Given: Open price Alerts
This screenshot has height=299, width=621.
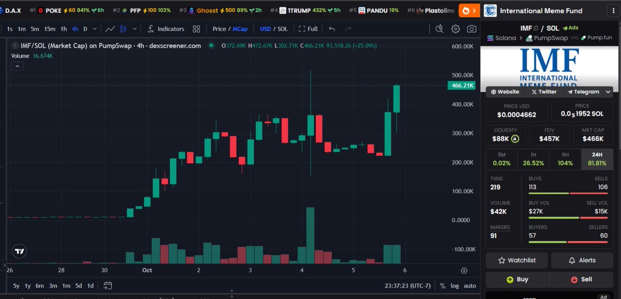Looking at the screenshot, I should point(582,260).
